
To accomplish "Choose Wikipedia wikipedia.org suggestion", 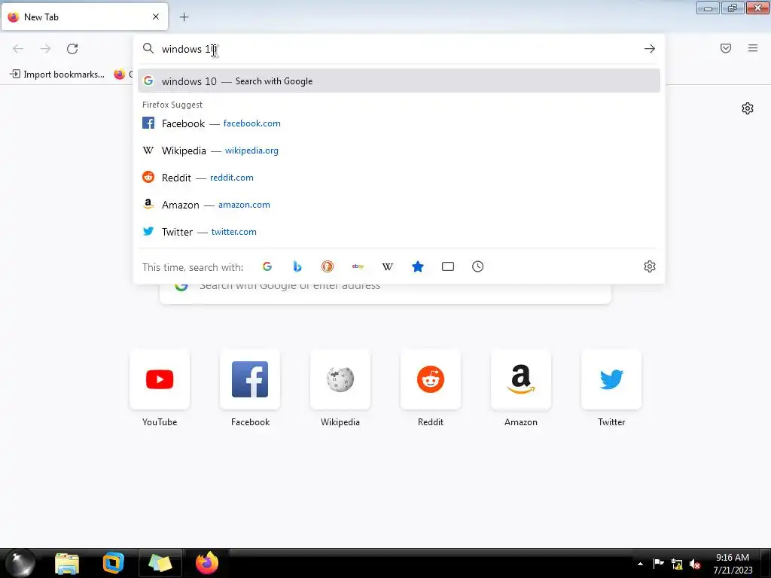I will [399, 151].
